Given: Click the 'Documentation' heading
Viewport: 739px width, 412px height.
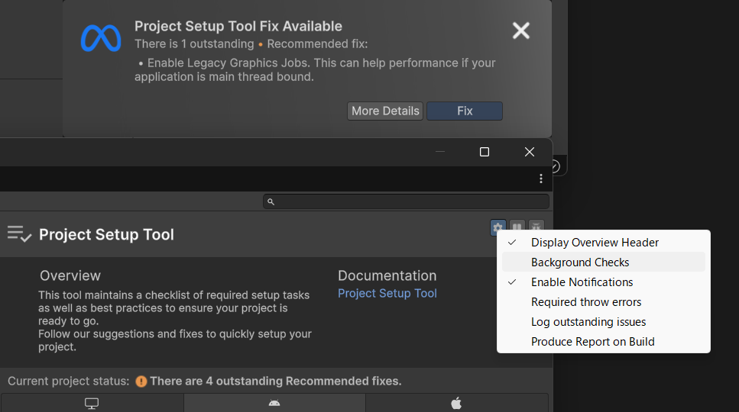Looking at the screenshot, I should (387, 275).
